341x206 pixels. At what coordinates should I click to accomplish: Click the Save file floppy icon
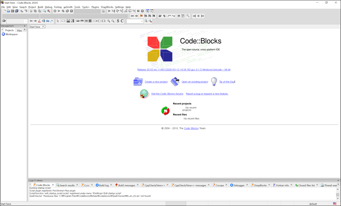(13, 11)
